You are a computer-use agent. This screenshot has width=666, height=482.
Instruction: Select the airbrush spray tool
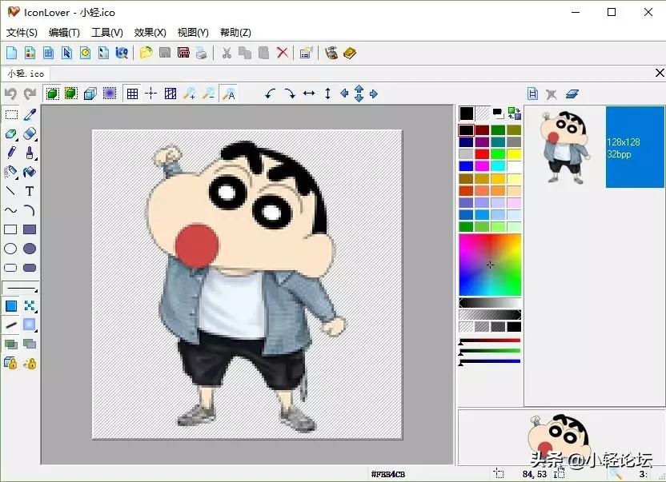point(11,172)
